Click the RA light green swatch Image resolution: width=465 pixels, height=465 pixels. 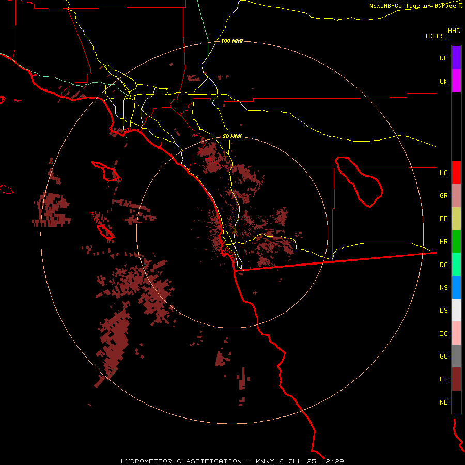(x=456, y=265)
